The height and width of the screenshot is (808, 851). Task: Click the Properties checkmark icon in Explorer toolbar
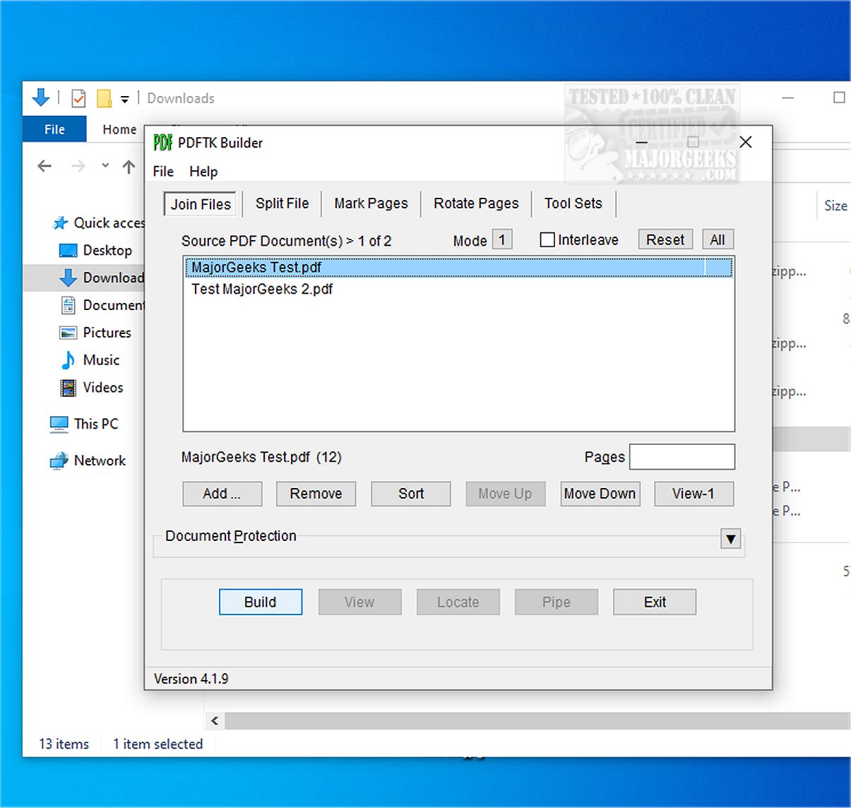point(78,98)
